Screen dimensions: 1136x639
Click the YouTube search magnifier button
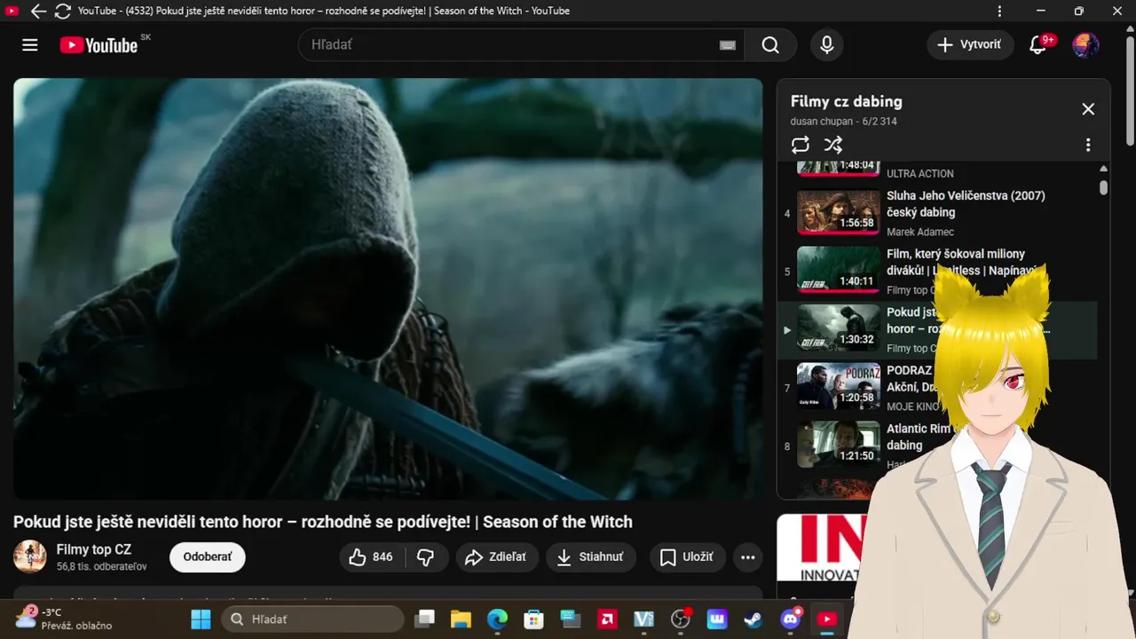(x=770, y=45)
